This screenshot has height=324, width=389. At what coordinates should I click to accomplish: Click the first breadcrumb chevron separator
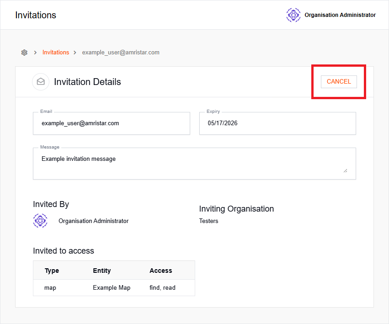35,53
